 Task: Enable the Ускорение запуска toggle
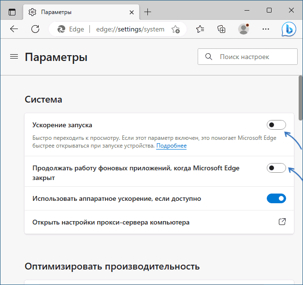[x=276, y=125]
